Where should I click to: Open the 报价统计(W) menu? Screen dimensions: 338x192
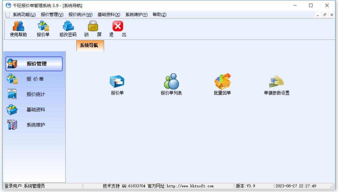[x=80, y=15]
